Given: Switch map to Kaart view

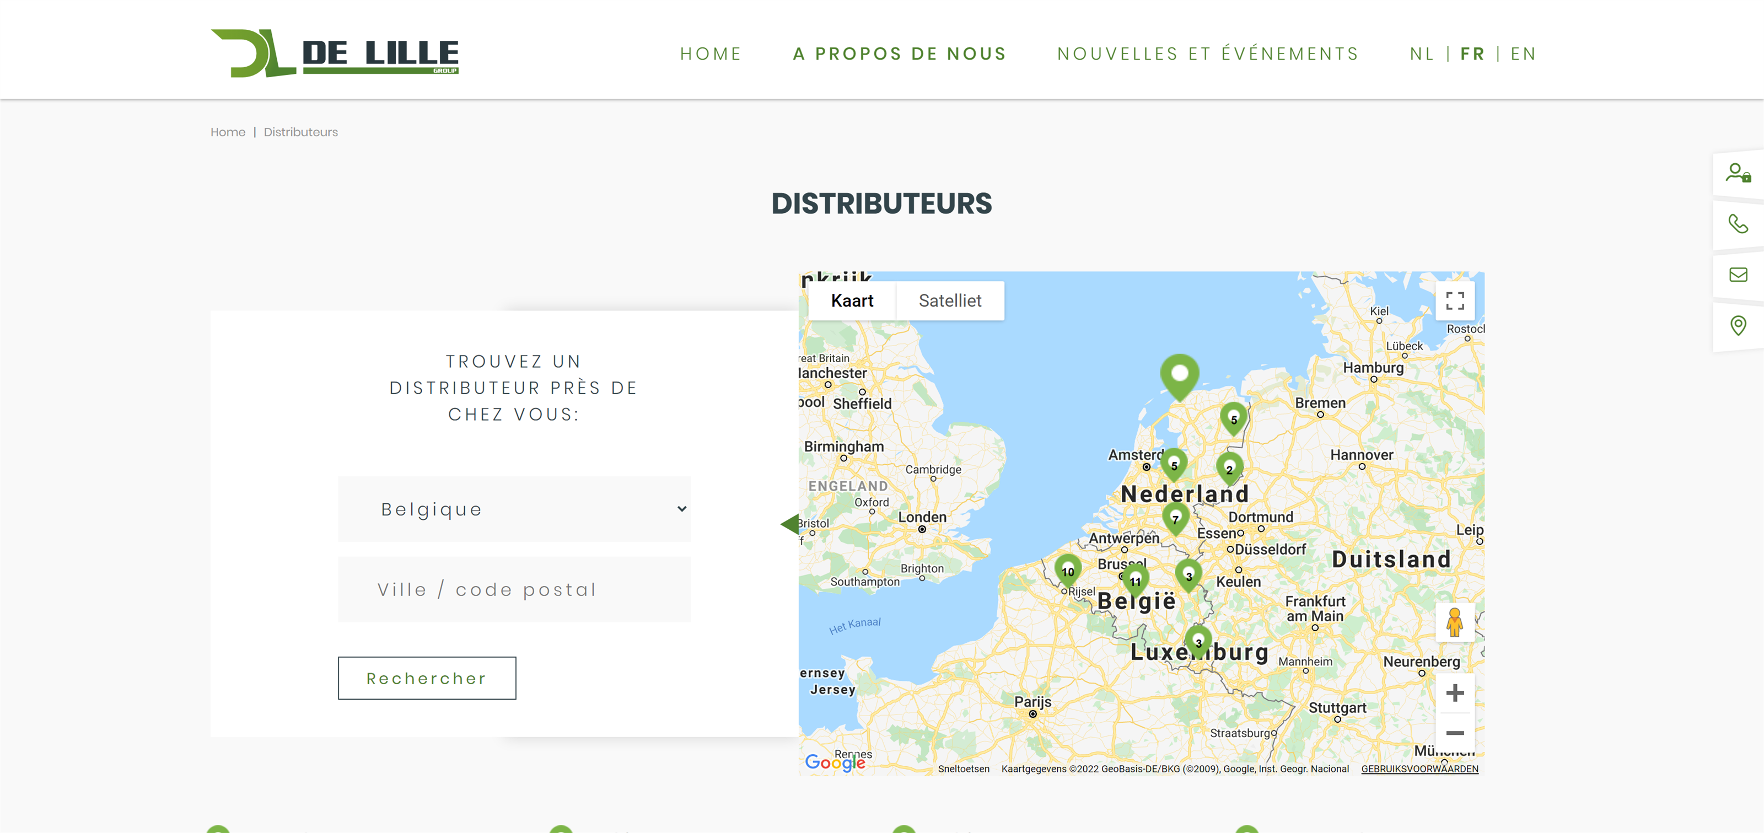Looking at the screenshot, I should 851,301.
